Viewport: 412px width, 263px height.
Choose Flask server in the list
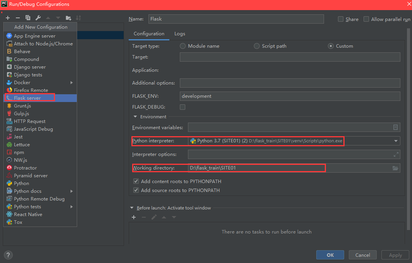click(40, 98)
